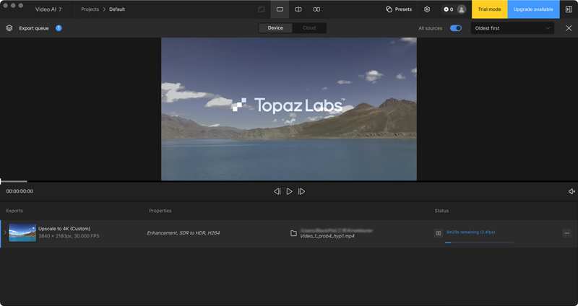Switch to the Cloud tab
This screenshot has width=578, height=306.
(x=309, y=28)
